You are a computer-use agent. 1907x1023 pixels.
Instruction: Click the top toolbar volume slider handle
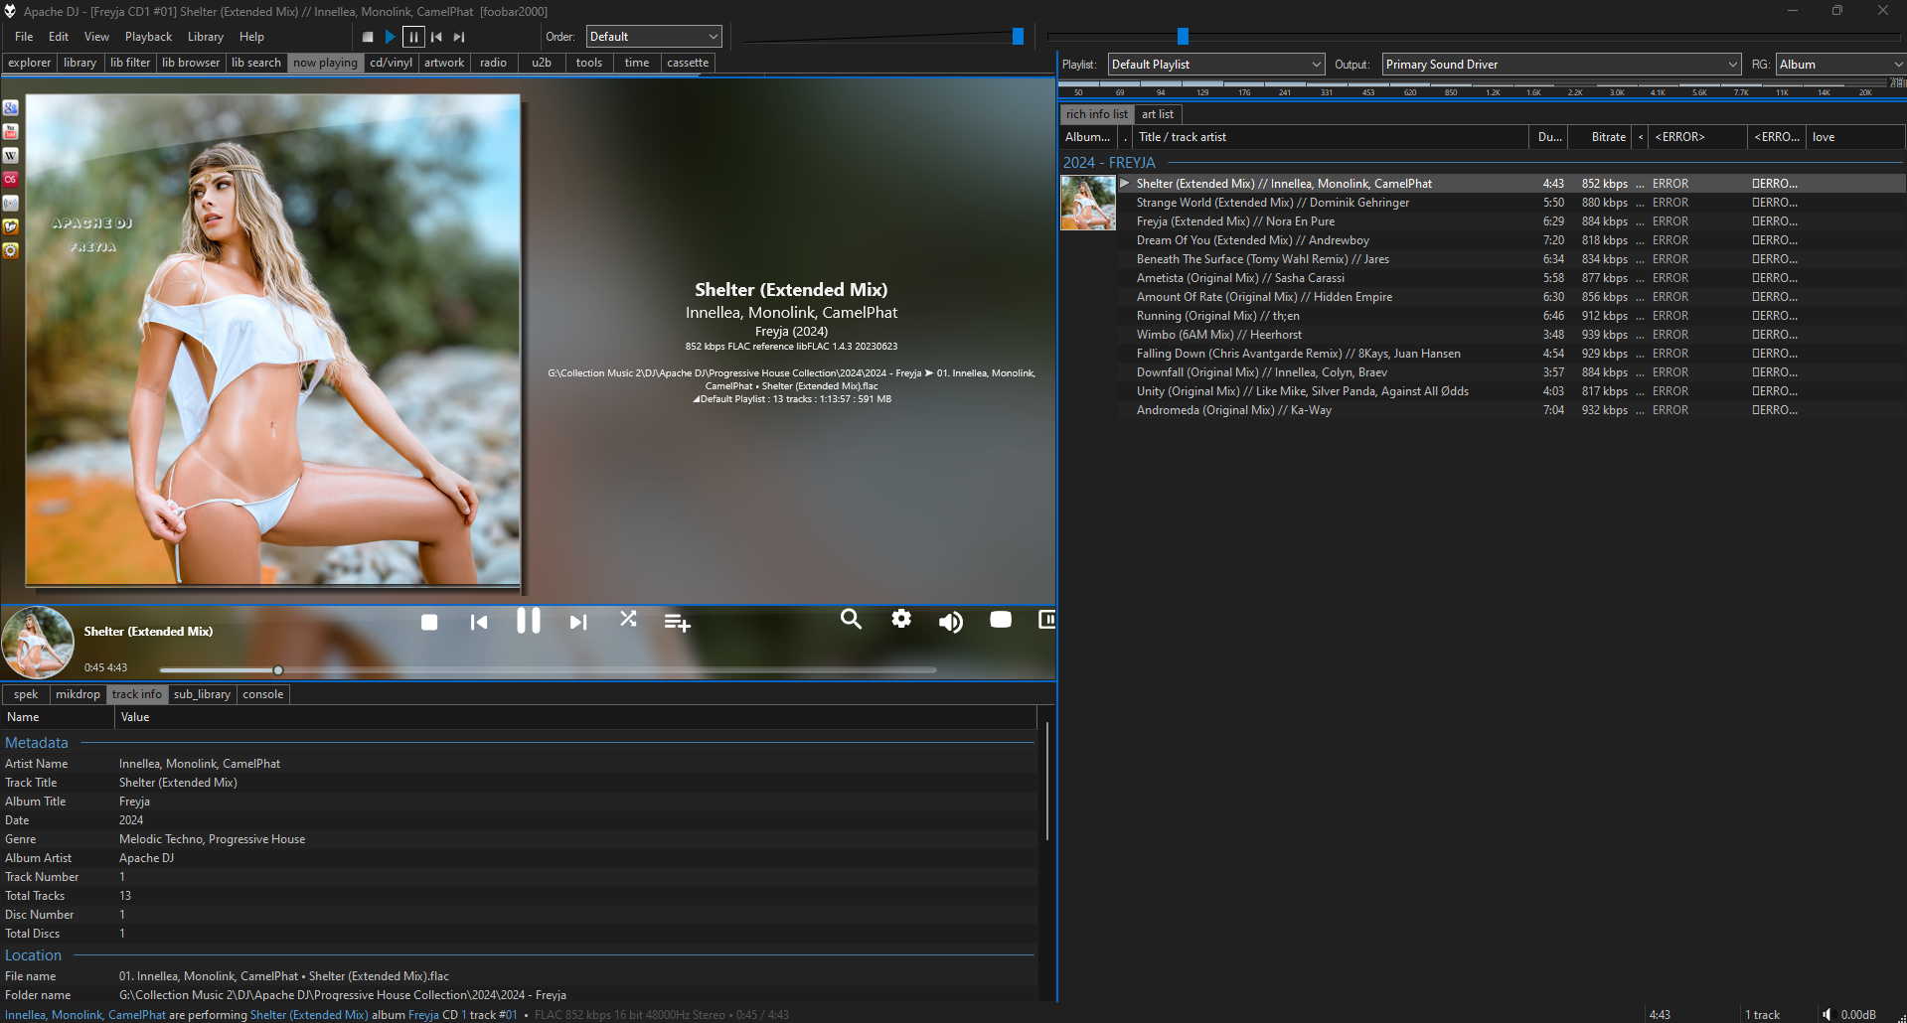tap(1018, 37)
